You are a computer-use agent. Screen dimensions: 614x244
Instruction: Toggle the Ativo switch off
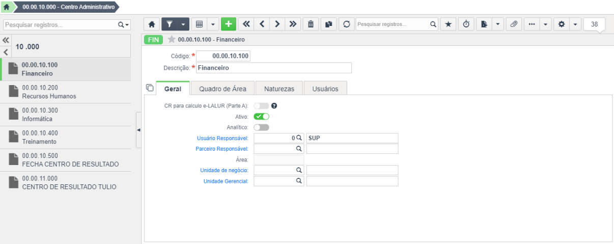pyautogui.click(x=261, y=117)
